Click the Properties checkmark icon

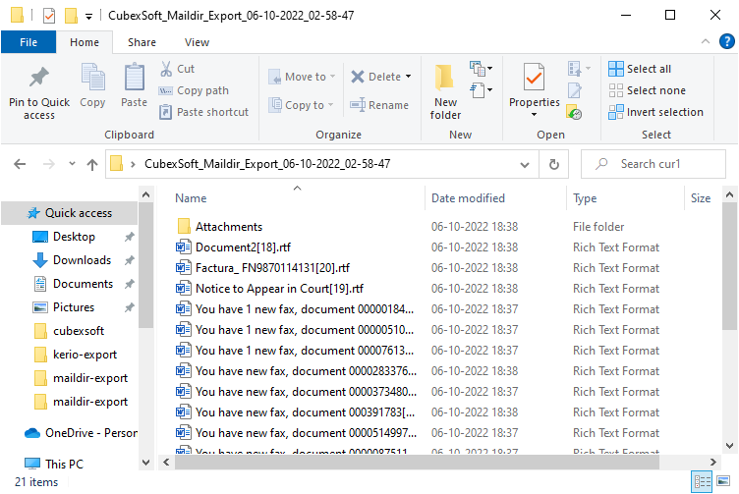(x=534, y=78)
